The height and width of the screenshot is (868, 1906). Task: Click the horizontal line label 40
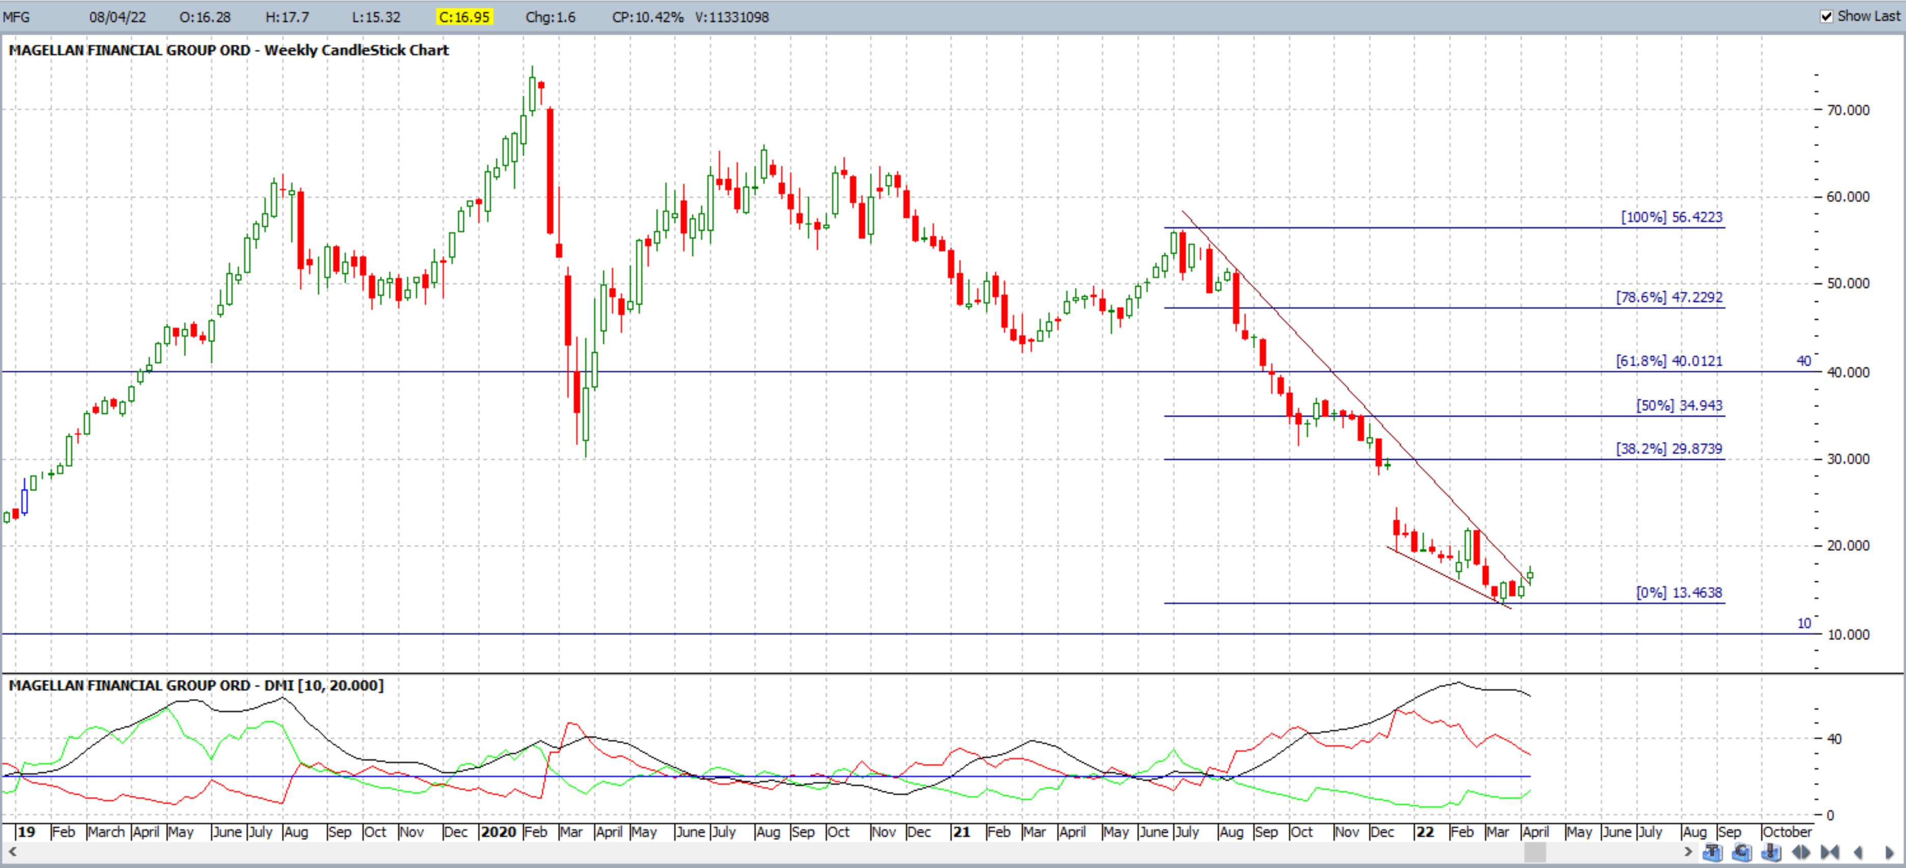pyautogui.click(x=1804, y=361)
